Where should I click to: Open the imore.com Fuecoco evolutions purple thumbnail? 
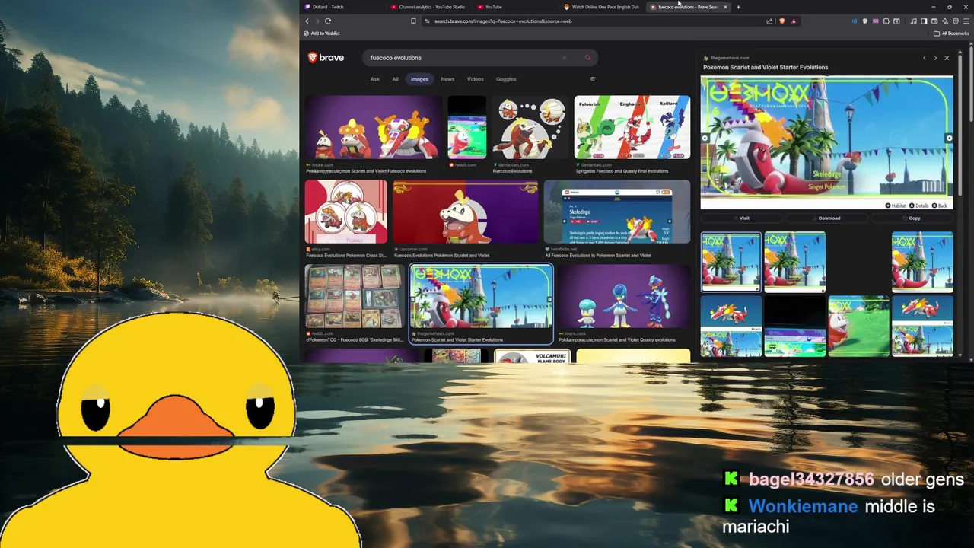373,127
